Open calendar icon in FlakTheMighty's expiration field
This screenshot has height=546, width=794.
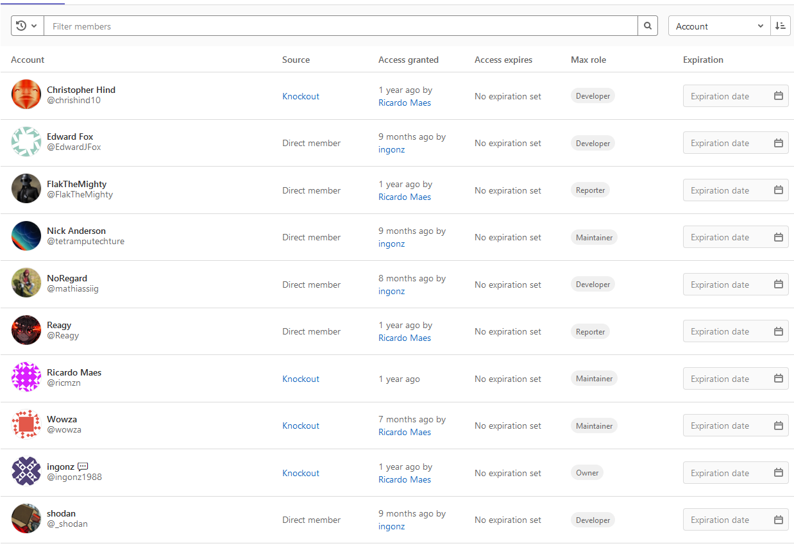778,190
